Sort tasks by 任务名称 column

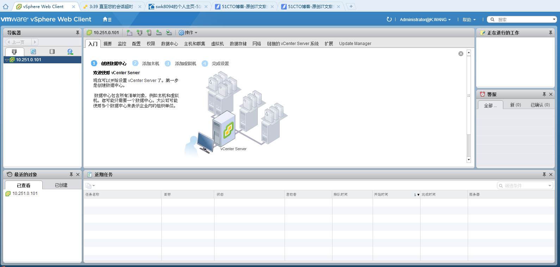coord(123,194)
